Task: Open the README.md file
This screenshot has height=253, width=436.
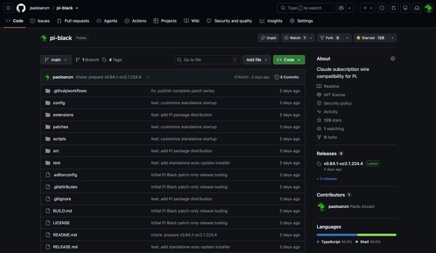Action: tap(65, 235)
